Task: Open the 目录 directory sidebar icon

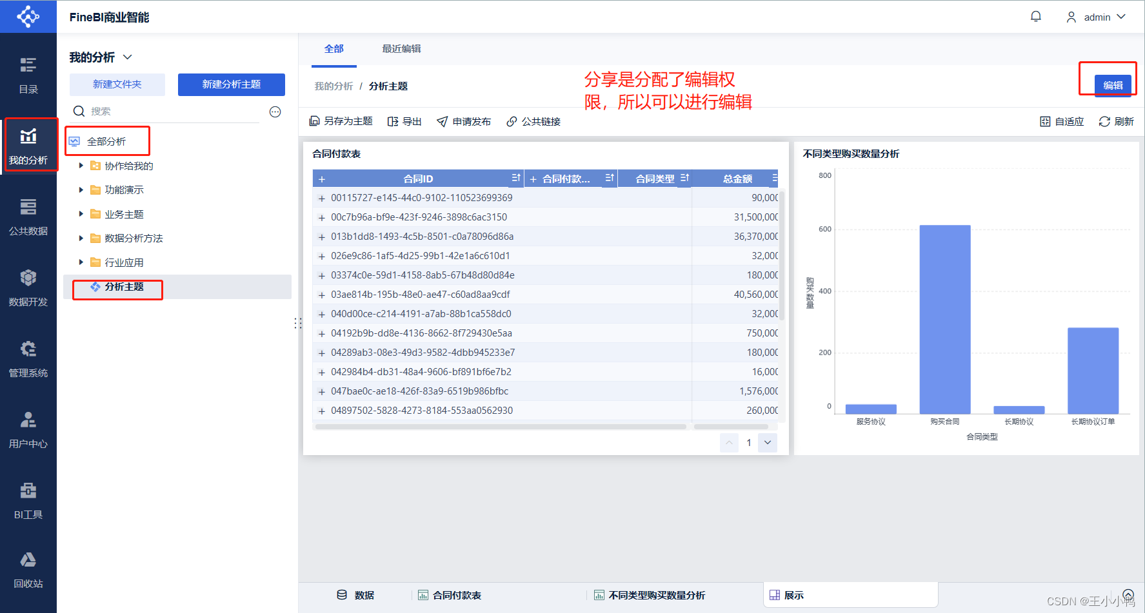Action: tap(28, 65)
